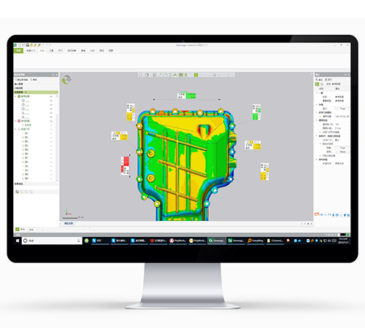Open the Everything search app in taskbar

click(255, 241)
